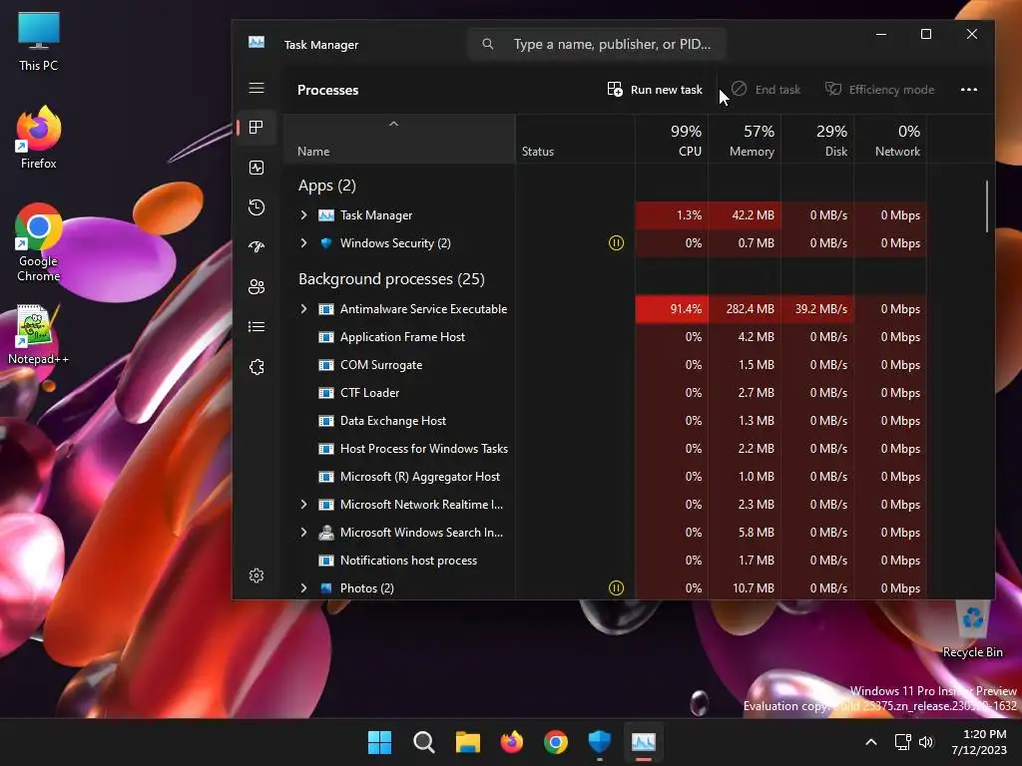Click the End task button
Image resolution: width=1022 pixels, height=766 pixels.
[766, 89]
